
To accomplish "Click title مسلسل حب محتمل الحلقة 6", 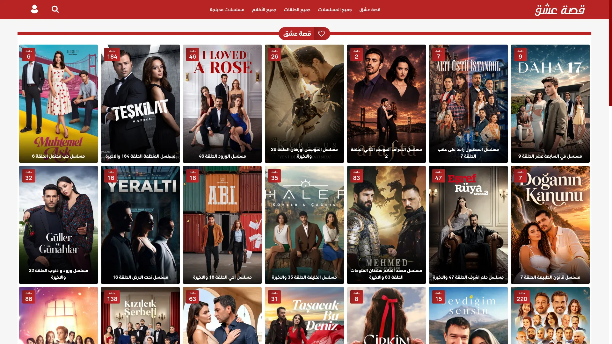I will [58, 156].
